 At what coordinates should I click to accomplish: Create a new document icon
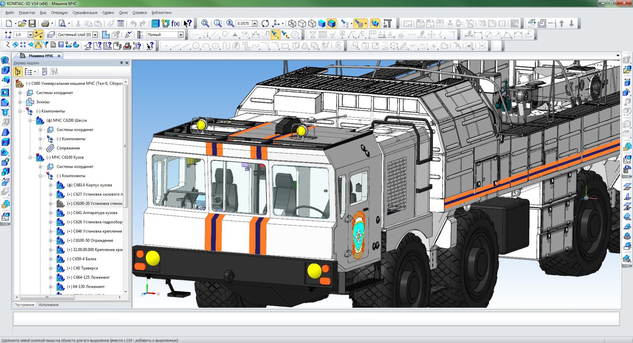9,23
